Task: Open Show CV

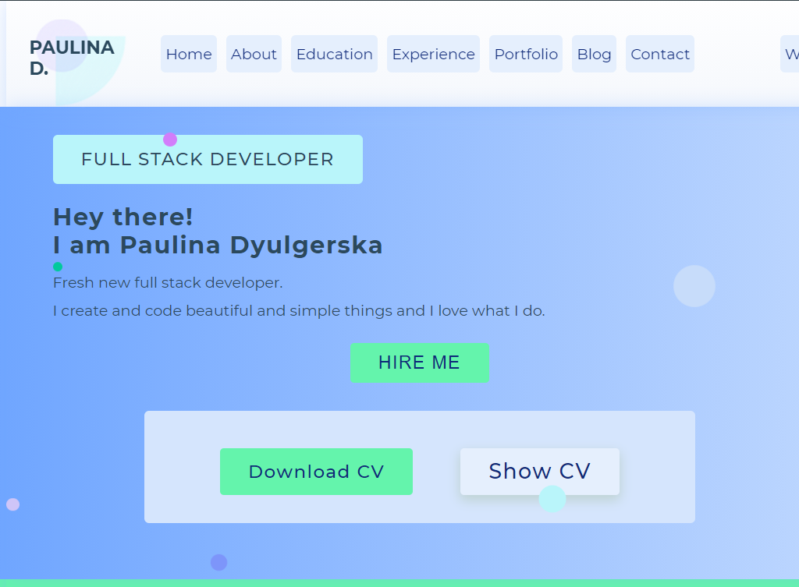Action: [x=539, y=471]
